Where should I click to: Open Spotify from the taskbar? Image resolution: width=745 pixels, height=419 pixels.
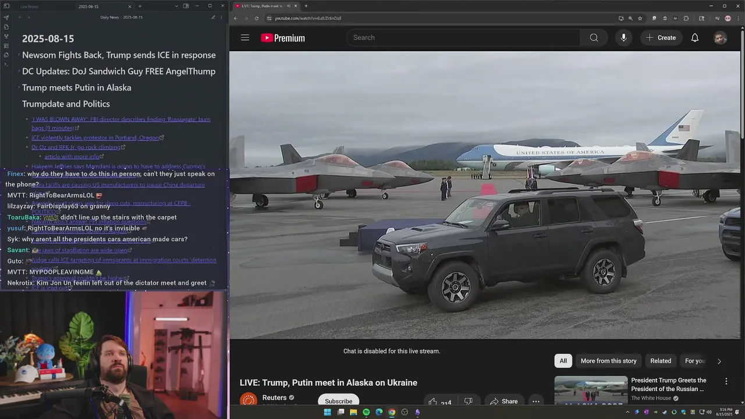pos(366,412)
